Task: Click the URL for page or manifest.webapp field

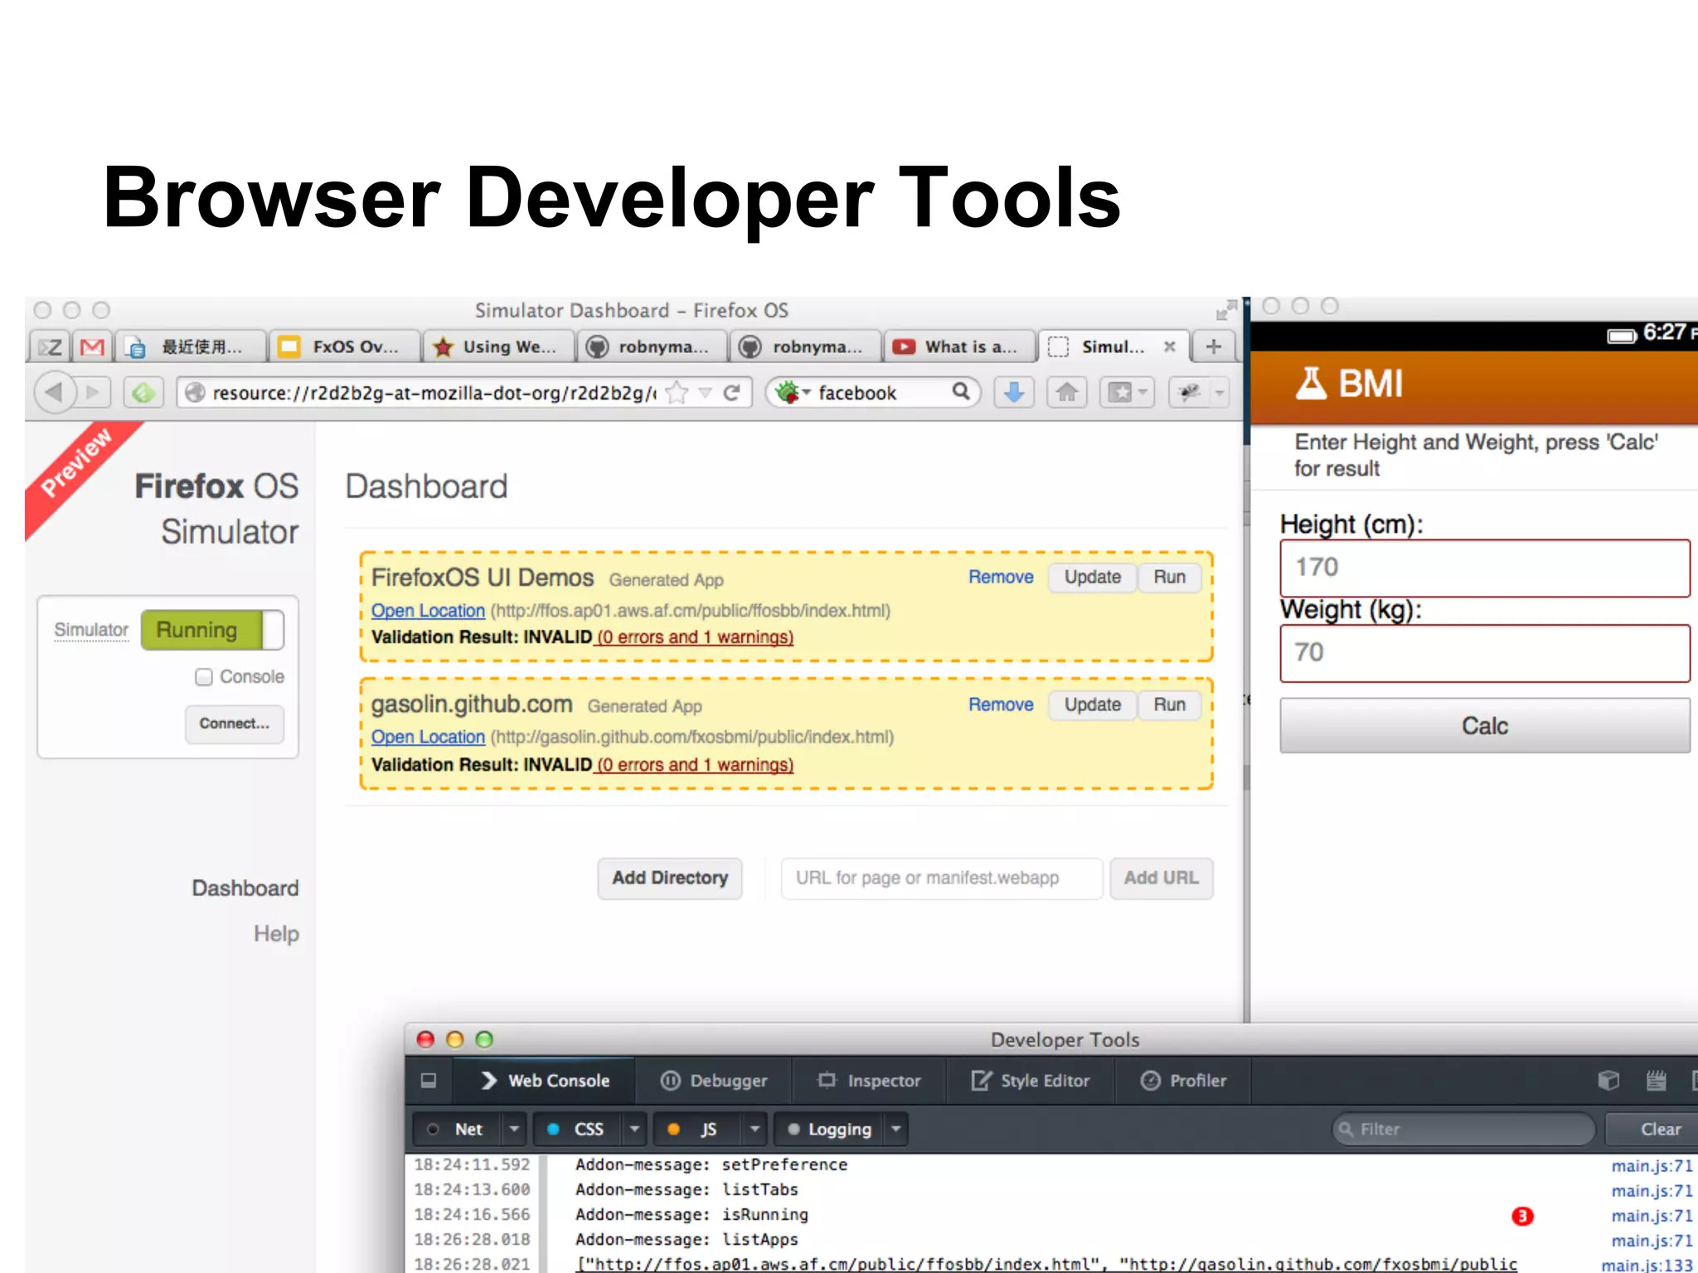Action: click(x=942, y=878)
